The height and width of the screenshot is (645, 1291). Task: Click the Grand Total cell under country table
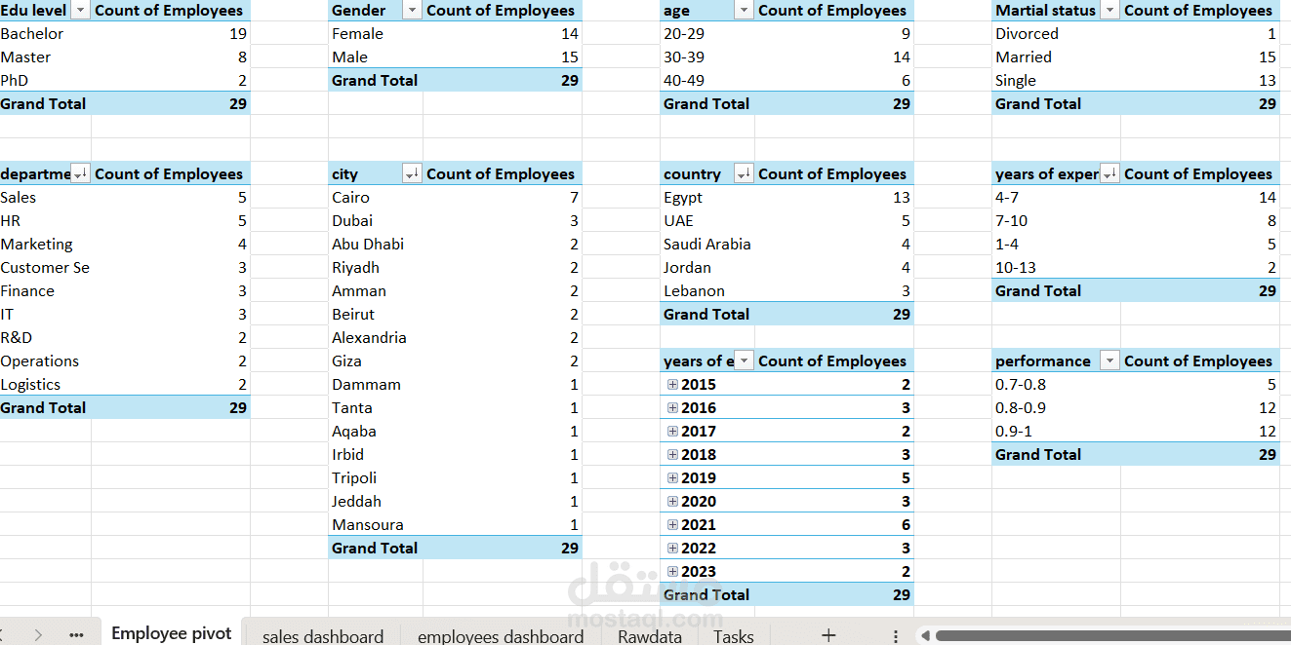coord(706,315)
